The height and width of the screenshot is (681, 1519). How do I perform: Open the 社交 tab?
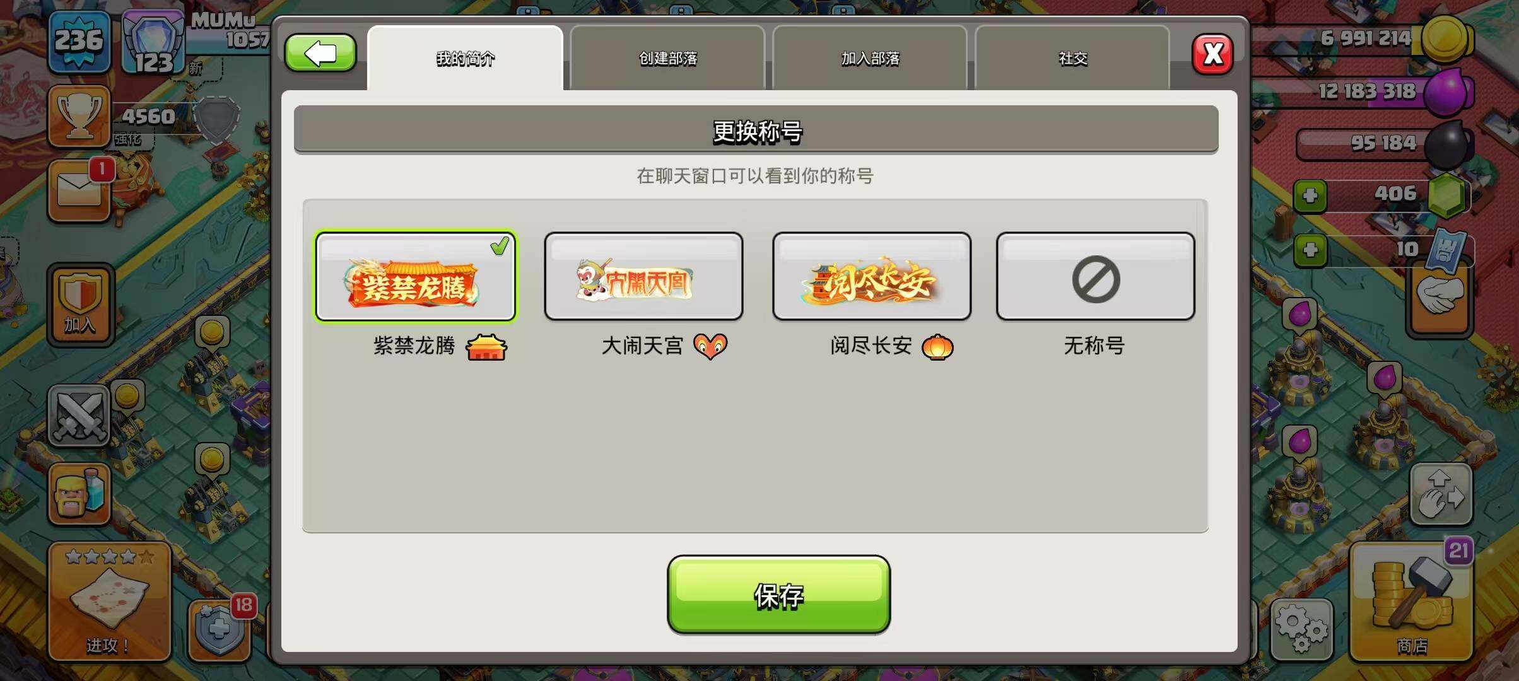1072,58
